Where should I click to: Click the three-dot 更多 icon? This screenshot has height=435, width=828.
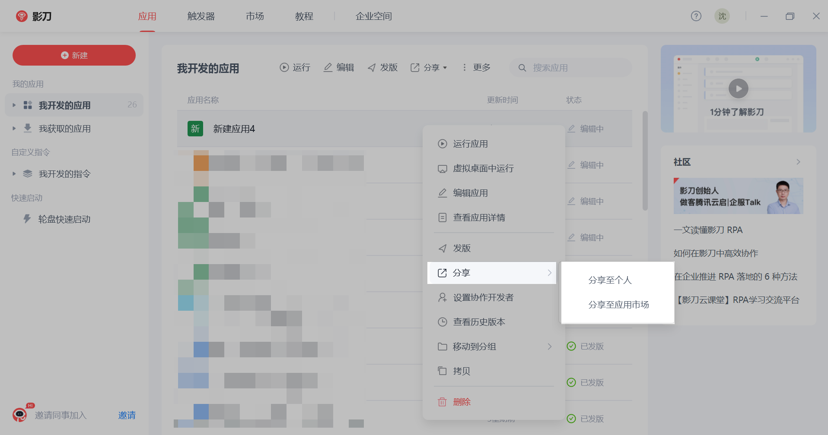(x=464, y=67)
